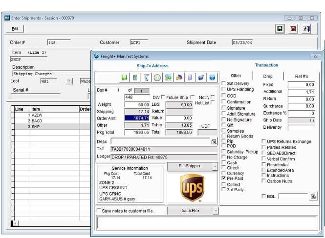Click the green floppy save icon in Freight+ toolbar
The image size is (325, 238).
pyautogui.click(x=124, y=78)
